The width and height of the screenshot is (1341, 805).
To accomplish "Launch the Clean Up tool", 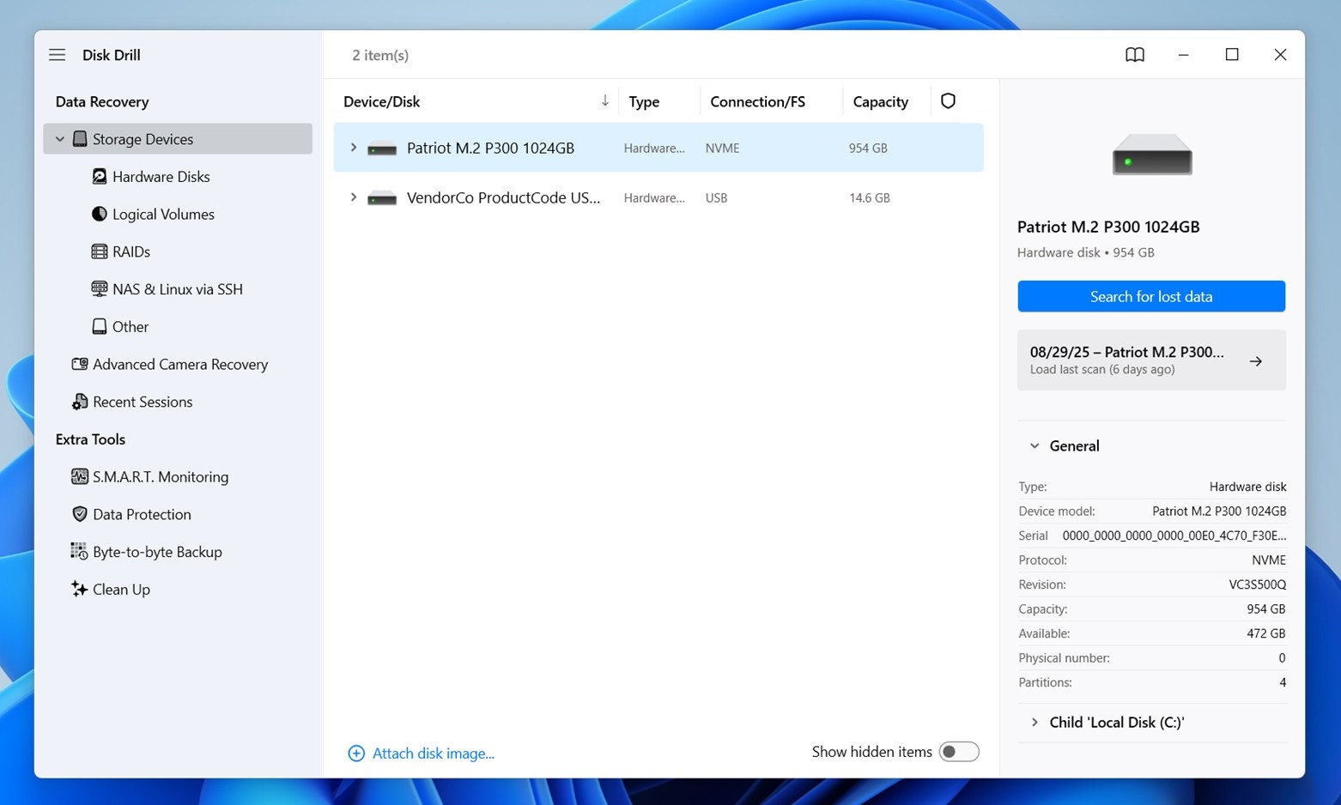I will pos(121,589).
